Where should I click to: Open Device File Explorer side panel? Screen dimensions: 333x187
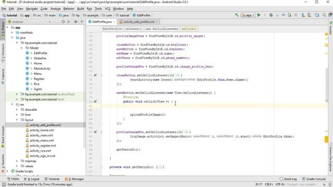coord(331,157)
